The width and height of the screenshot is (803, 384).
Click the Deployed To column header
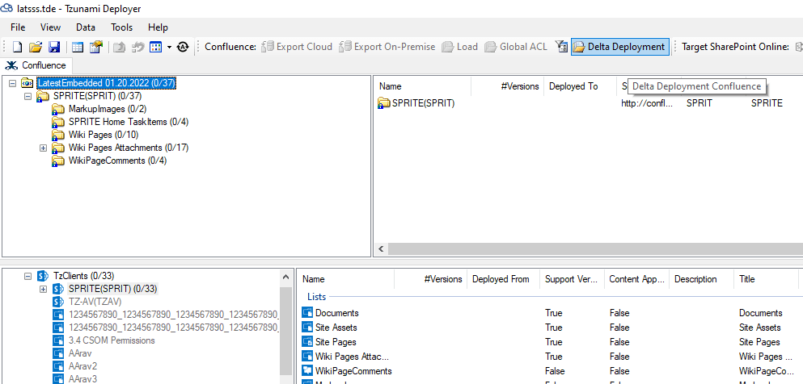point(581,86)
